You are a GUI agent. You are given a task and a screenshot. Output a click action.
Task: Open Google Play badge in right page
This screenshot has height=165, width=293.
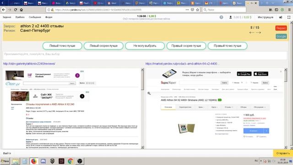coord(244,74)
